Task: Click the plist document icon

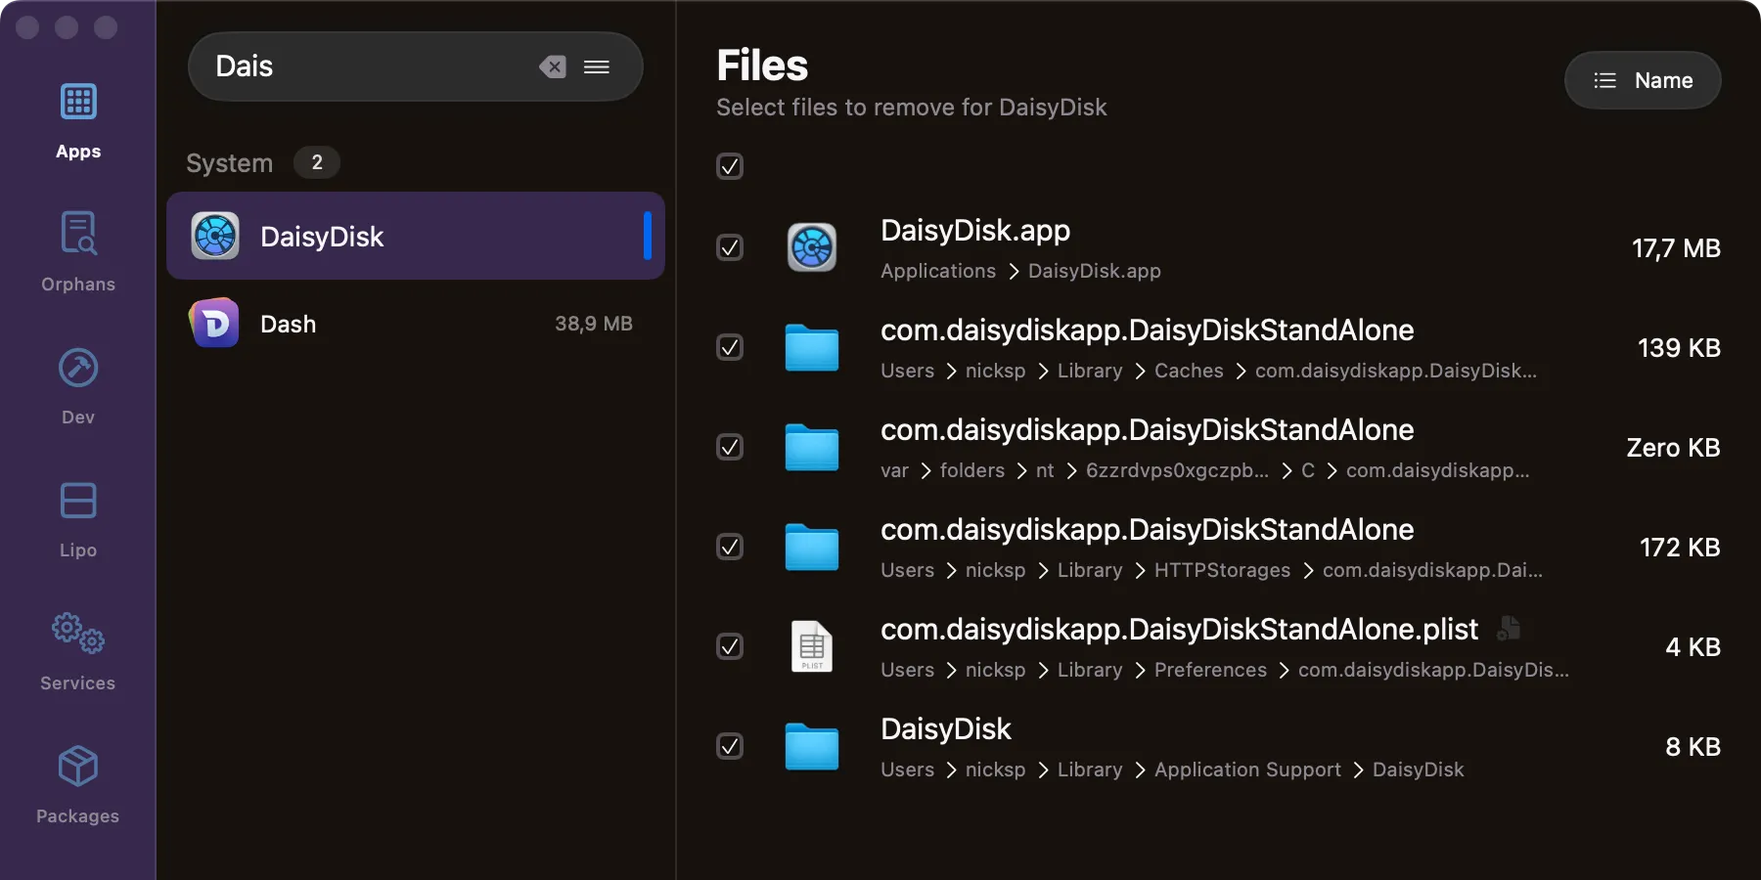Action: (x=812, y=646)
